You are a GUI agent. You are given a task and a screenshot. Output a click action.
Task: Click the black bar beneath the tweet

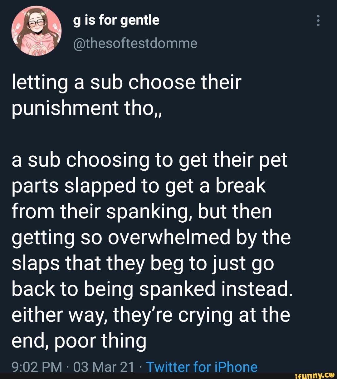[147, 376]
